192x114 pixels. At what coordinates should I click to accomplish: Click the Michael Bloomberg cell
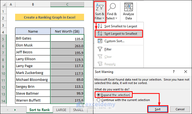[33, 80]
